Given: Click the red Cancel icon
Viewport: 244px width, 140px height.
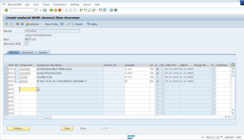Looking at the screenshot, I should pos(60,10).
